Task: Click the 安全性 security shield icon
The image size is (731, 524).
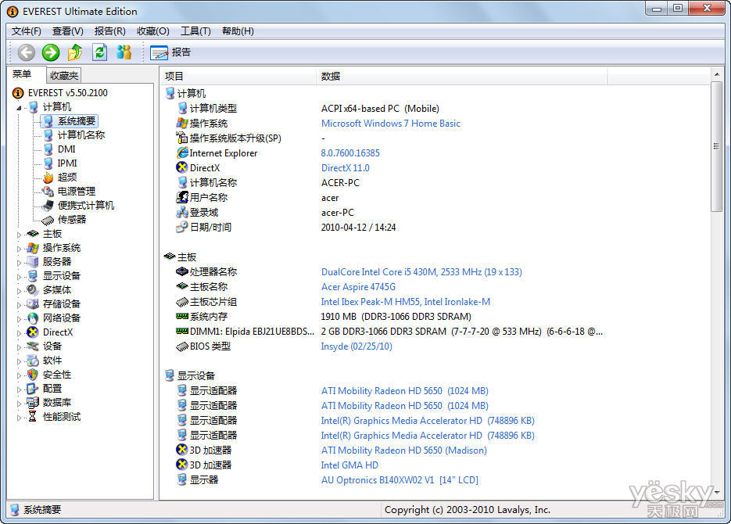Action: pos(32,375)
